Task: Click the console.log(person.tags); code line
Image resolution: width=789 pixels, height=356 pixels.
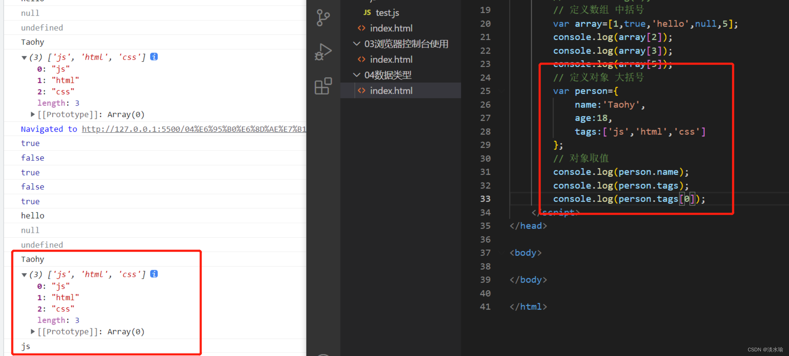Action: pos(621,186)
